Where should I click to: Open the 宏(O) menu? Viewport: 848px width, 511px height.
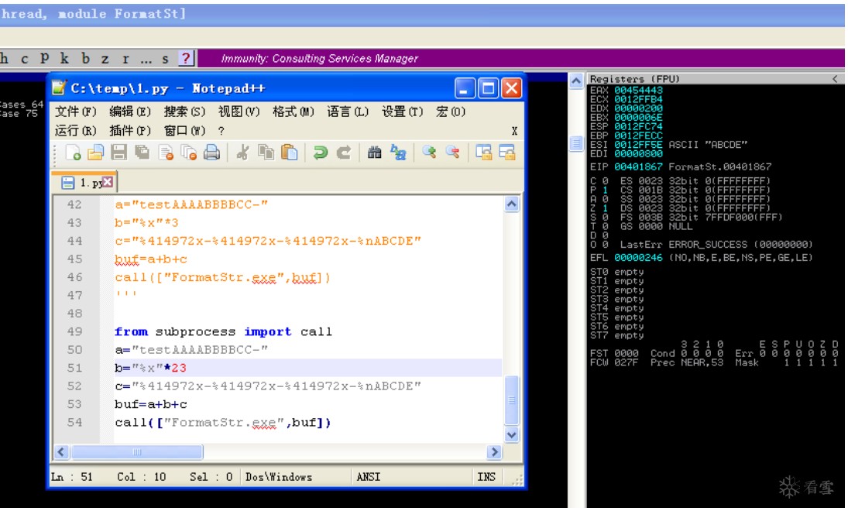pyautogui.click(x=451, y=112)
